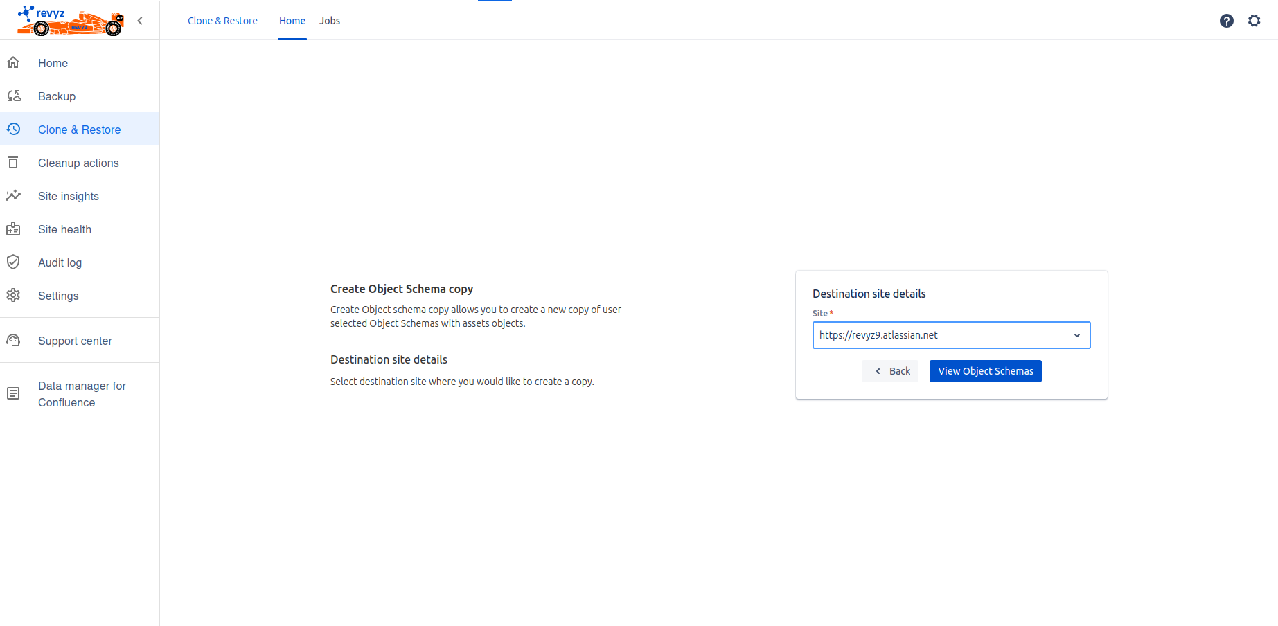Open Cleanup actions via its trash icon

tap(13, 162)
